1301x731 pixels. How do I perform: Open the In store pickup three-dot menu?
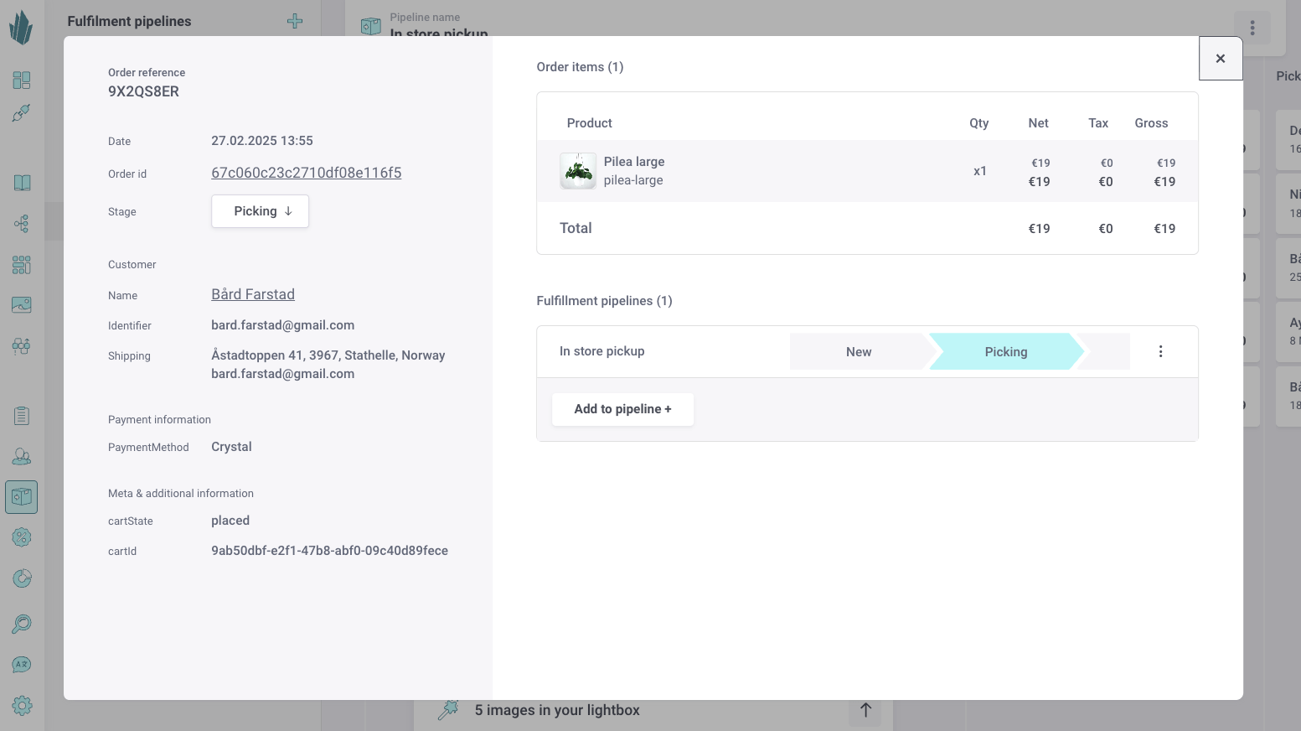point(1160,351)
